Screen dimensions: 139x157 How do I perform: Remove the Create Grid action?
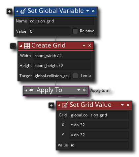(x=89, y=46)
